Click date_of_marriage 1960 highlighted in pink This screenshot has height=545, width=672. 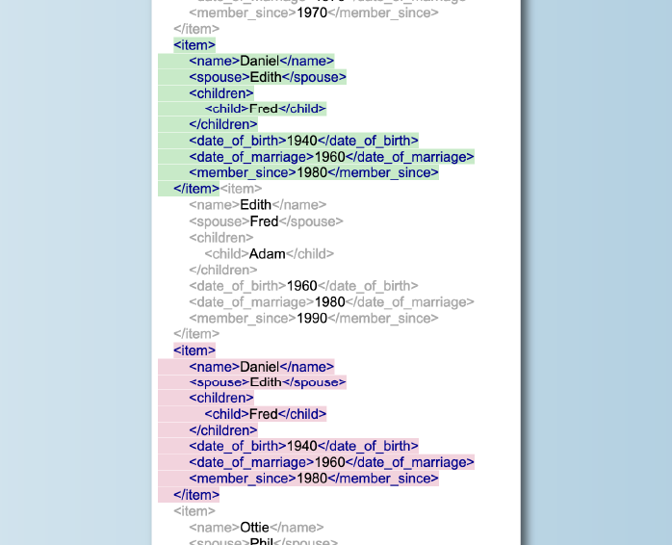(x=331, y=462)
